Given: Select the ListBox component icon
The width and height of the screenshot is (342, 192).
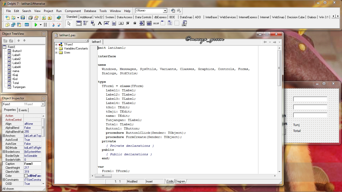Looking at the screenshot, I should point(142,23).
